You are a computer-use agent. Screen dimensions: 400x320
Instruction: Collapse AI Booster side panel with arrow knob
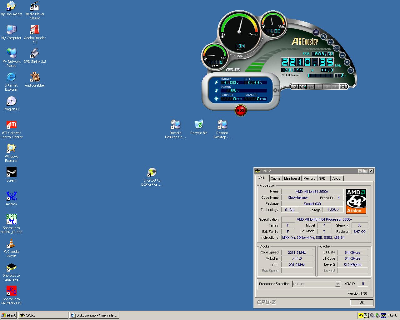276,91
